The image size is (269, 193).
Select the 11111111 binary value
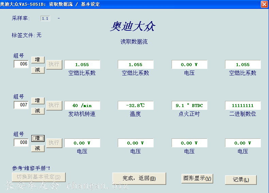coord(243,105)
